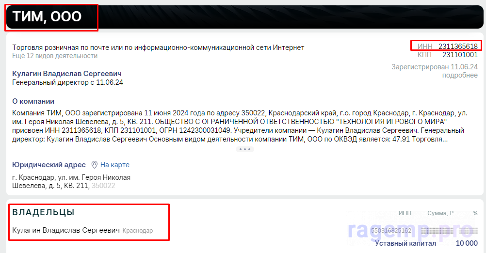This screenshot has height=253, width=486.
Task: Click the ВЛАДЕЛЬЦЫ section header
Action: tap(43, 212)
